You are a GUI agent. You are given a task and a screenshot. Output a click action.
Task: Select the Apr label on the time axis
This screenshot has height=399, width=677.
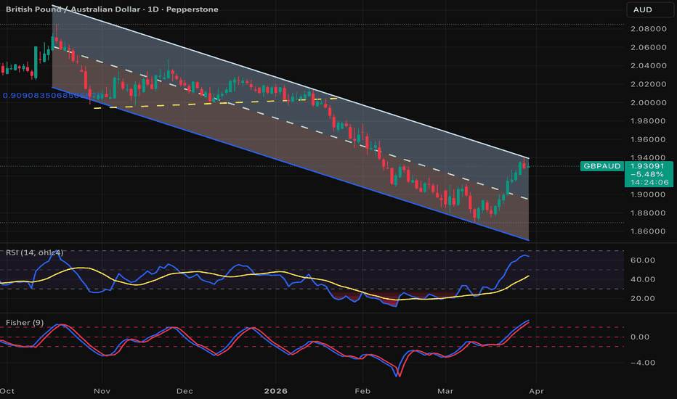[536, 391]
